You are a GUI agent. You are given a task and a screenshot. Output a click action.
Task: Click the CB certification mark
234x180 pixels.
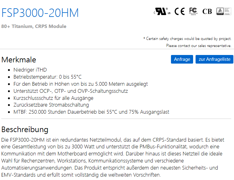pos(207,11)
